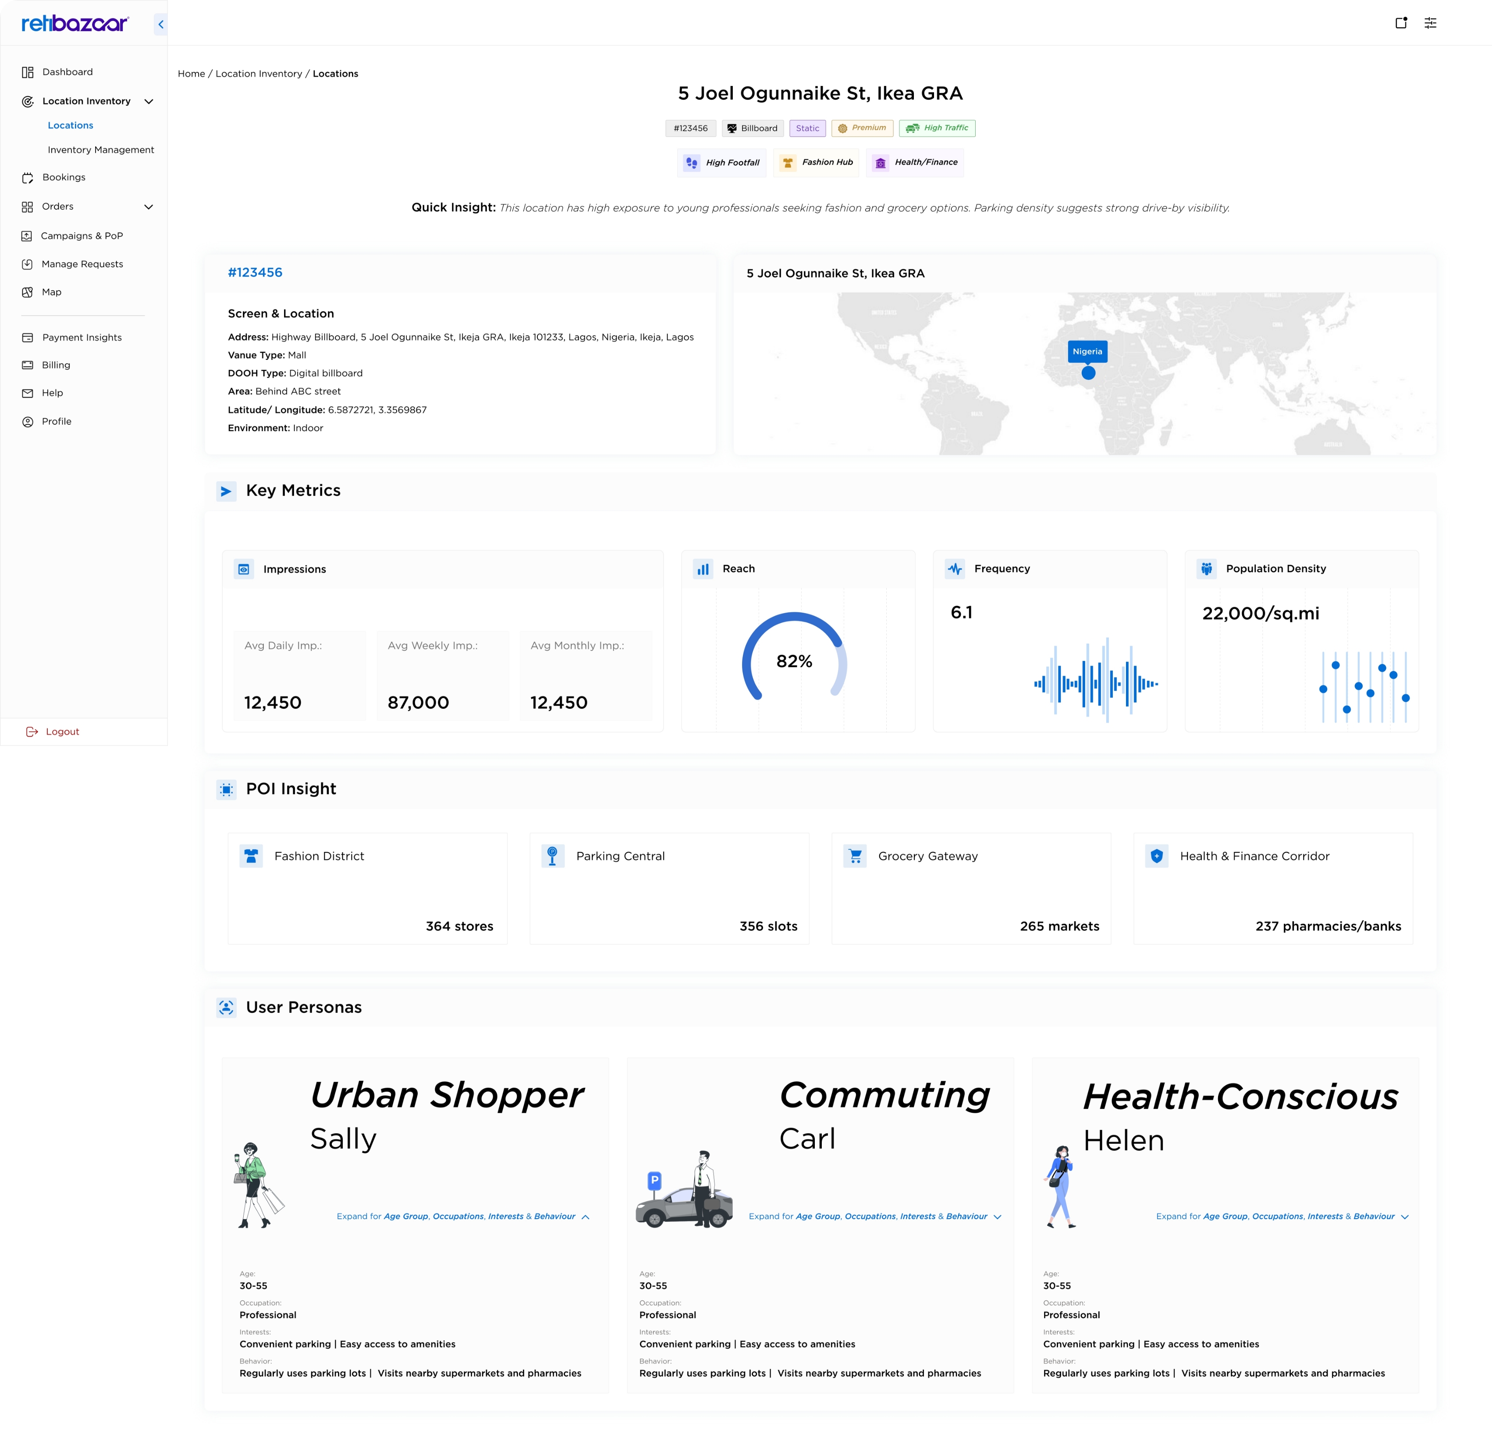Open Payment Insights menu item
The image size is (1492, 1441).
(x=82, y=338)
